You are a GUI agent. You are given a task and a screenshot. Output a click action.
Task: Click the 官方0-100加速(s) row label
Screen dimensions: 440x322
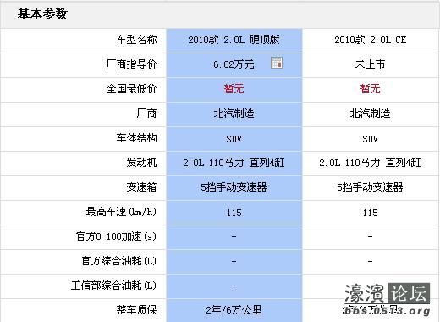click(x=116, y=236)
